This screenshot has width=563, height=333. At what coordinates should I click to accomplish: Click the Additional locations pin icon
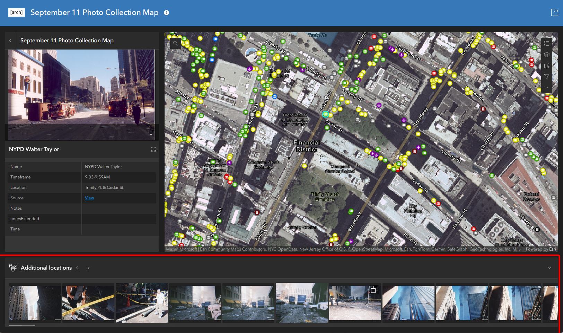coord(13,268)
